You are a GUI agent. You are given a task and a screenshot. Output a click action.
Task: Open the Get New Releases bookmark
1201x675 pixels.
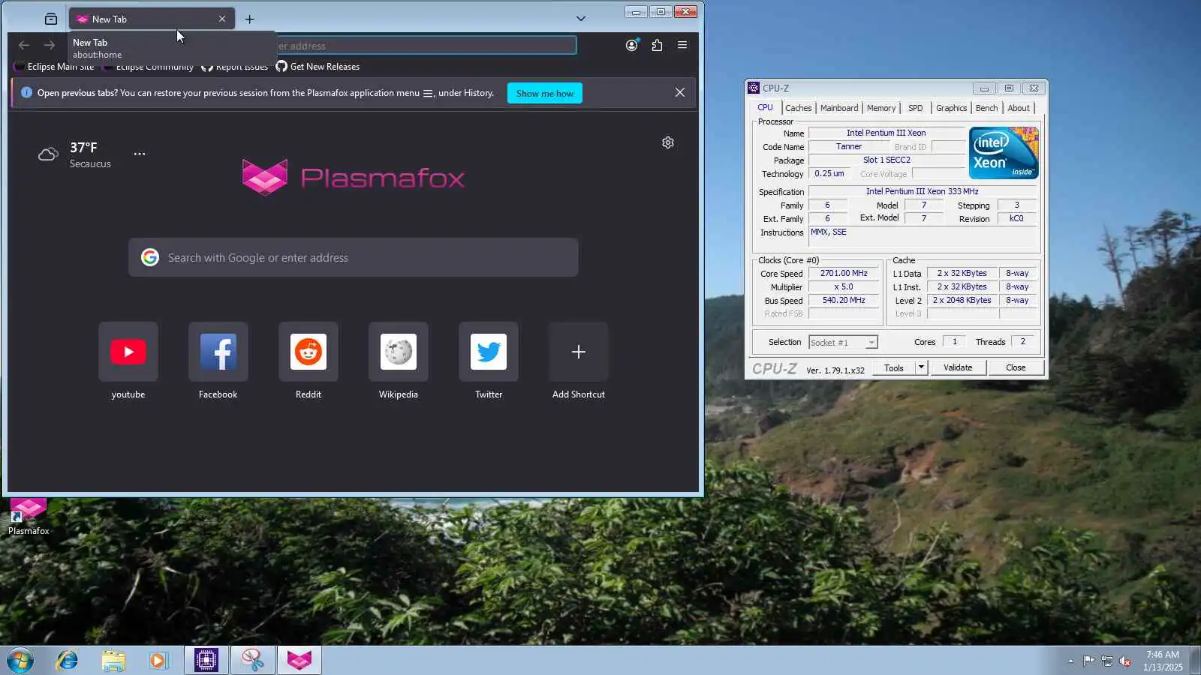tap(318, 67)
